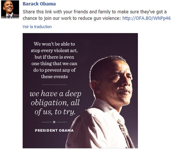This screenshot has height=149, width=189.
Task: Click the Barack Obama page name link
Action: [39, 4]
